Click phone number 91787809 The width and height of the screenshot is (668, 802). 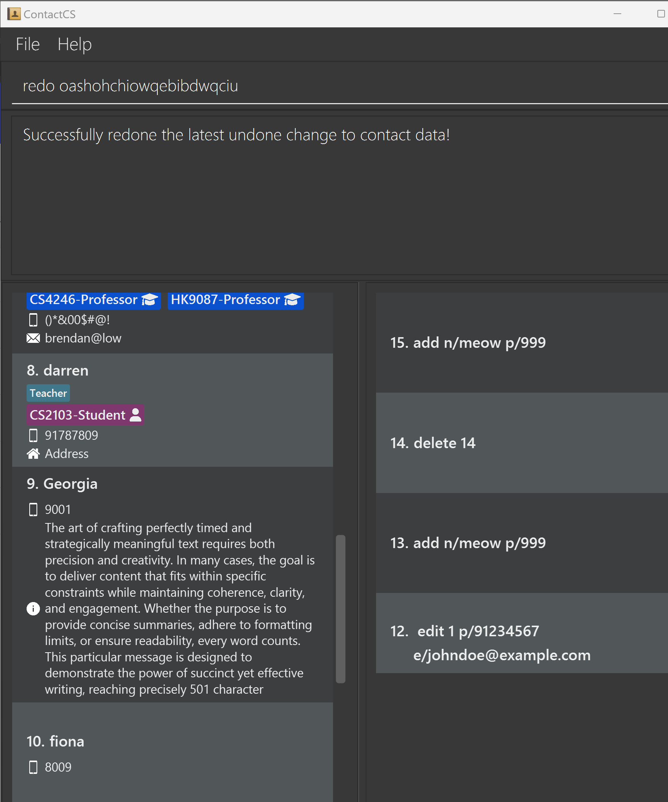71,435
